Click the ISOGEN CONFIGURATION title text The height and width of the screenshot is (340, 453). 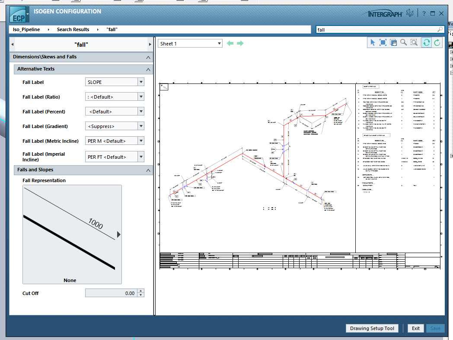pos(67,11)
